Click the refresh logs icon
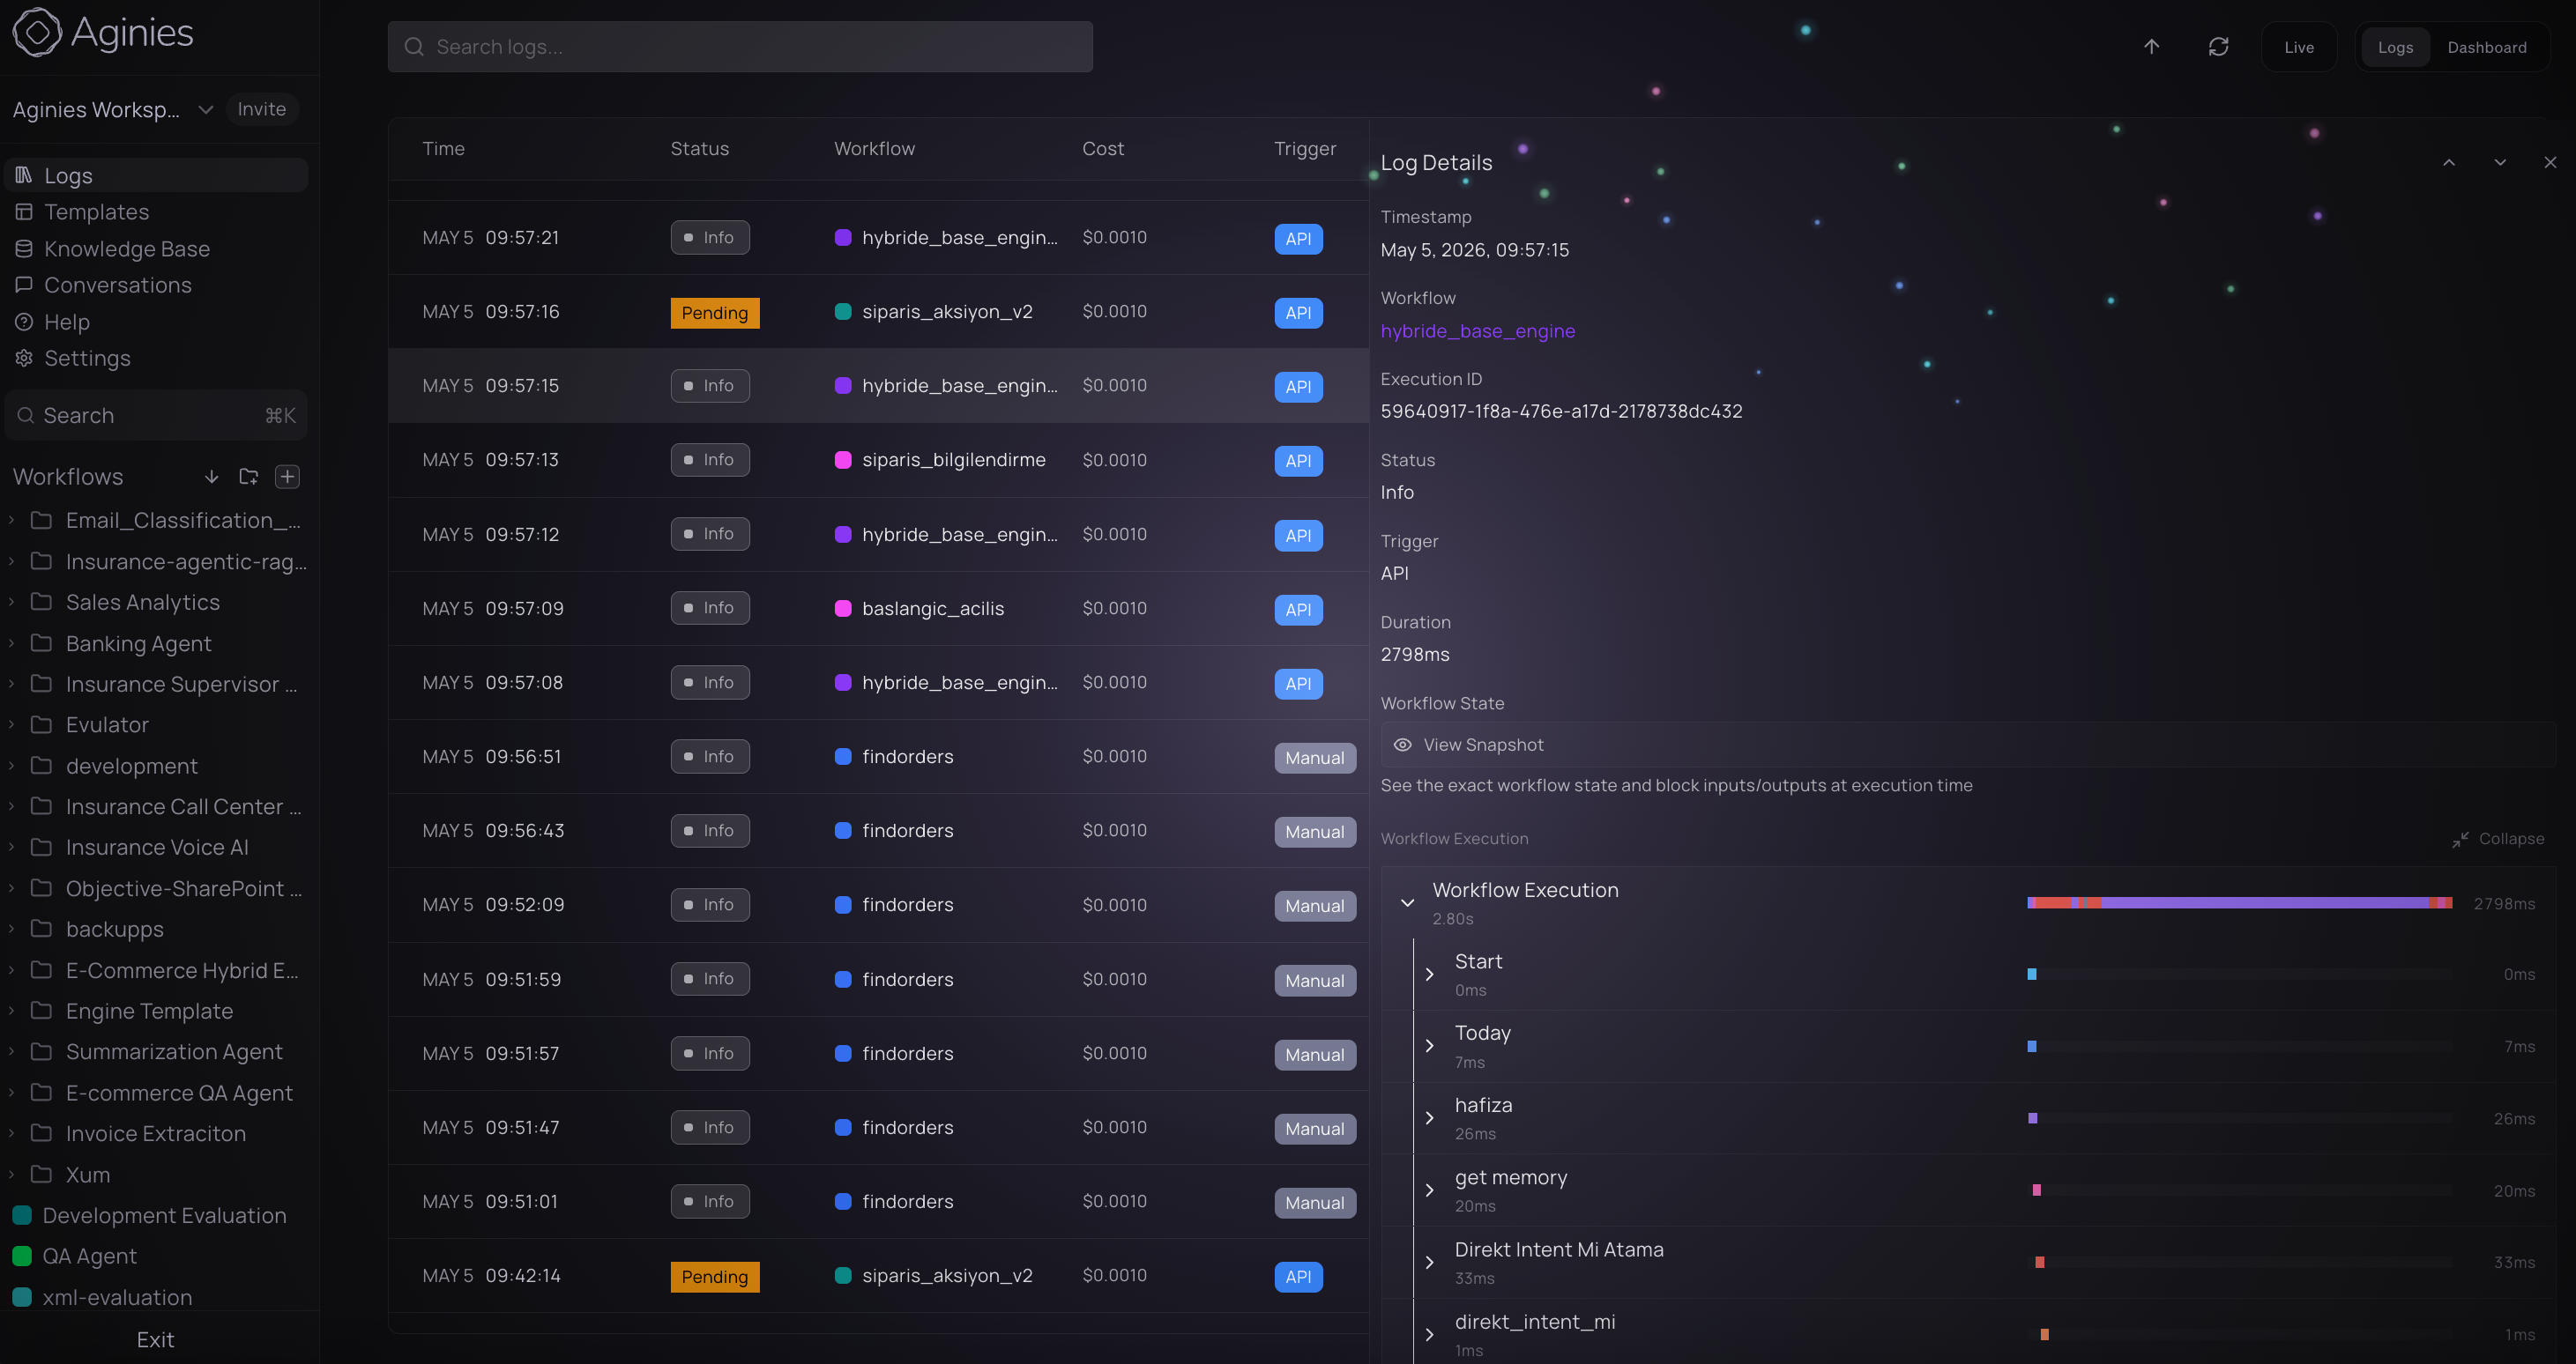Screen dimensions: 2576x1364 (x=2219, y=47)
